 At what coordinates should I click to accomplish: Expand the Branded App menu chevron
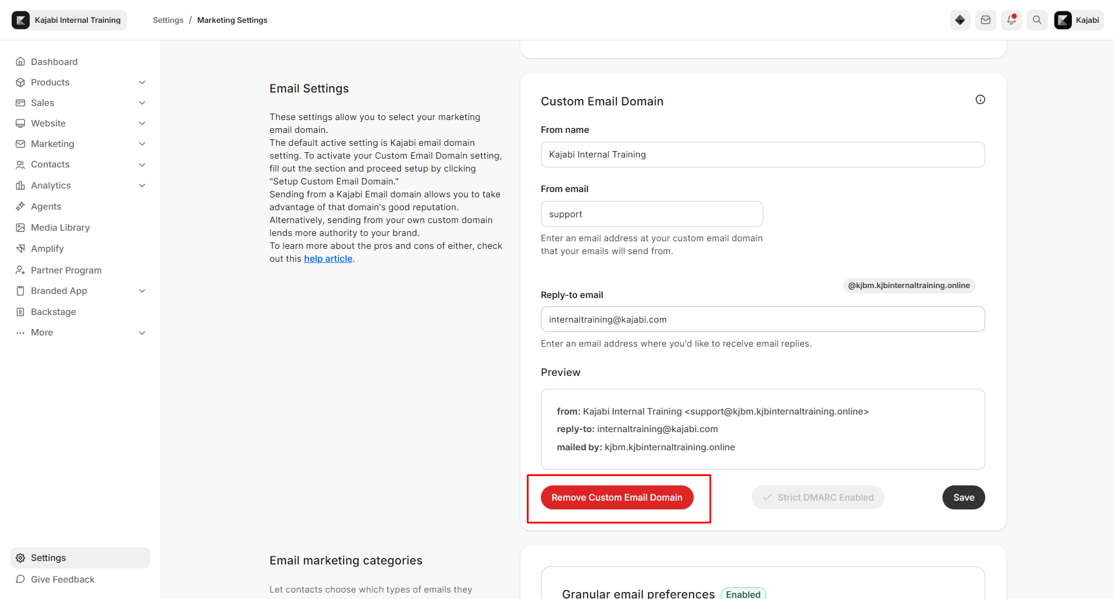coord(142,291)
